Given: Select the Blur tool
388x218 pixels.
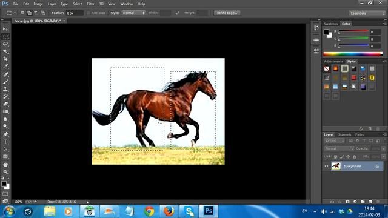Looking at the screenshot, I should [5, 119].
